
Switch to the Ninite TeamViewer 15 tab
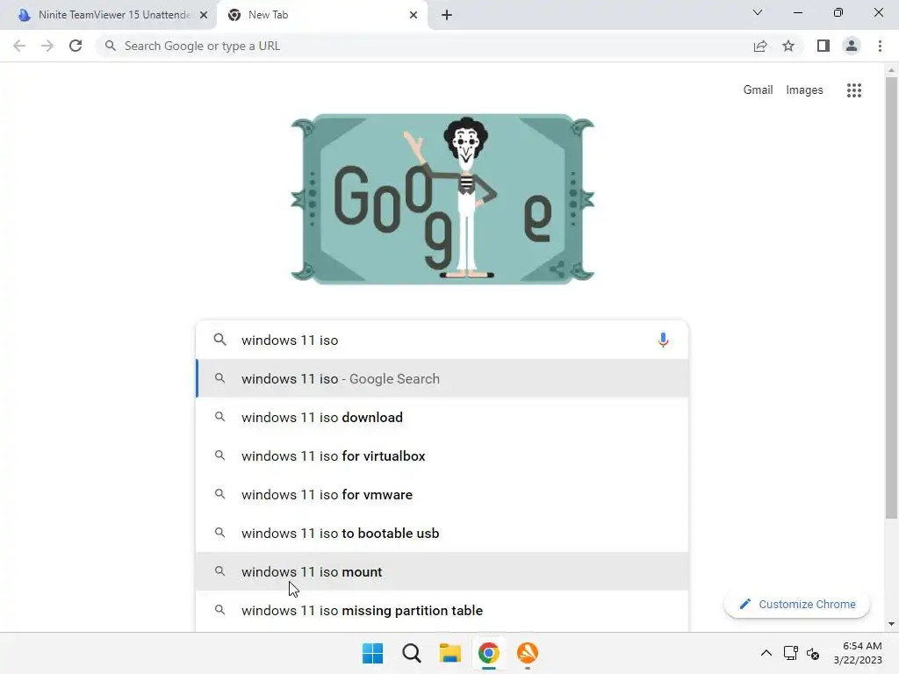click(x=109, y=15)
